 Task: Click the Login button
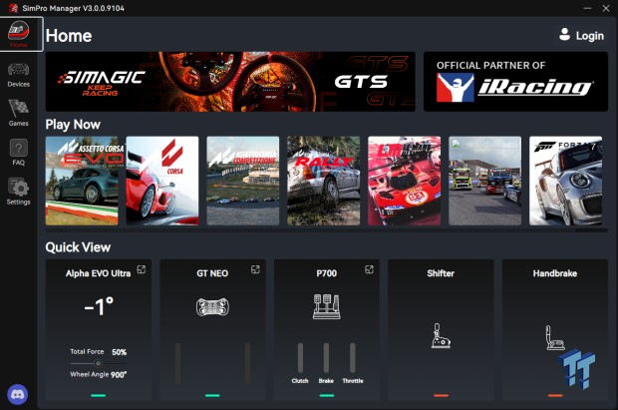tap(581, 36)
